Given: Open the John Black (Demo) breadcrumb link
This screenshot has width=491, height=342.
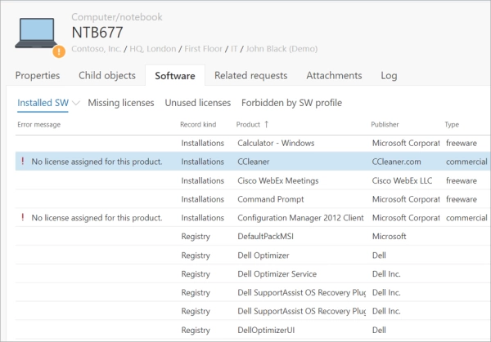Looking at the screenshot, I should (282, 49).
